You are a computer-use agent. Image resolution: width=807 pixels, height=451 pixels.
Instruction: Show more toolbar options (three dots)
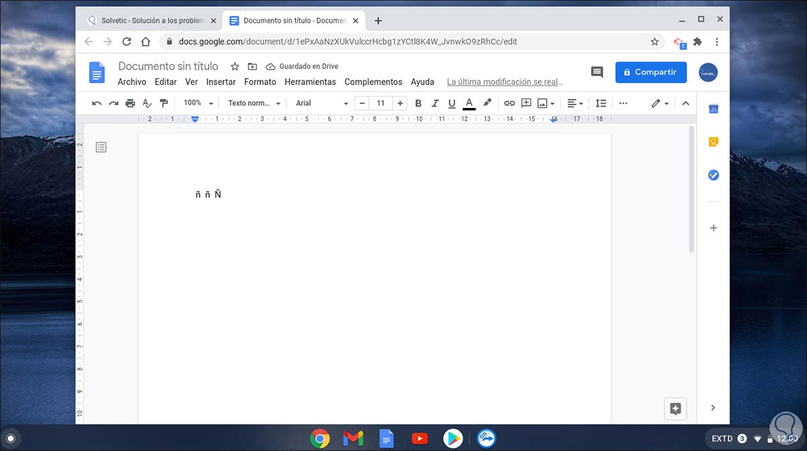tap(623, 103)
